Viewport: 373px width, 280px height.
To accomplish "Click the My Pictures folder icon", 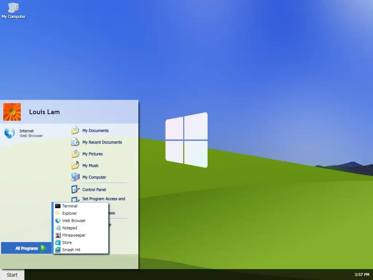I will 75,153.
